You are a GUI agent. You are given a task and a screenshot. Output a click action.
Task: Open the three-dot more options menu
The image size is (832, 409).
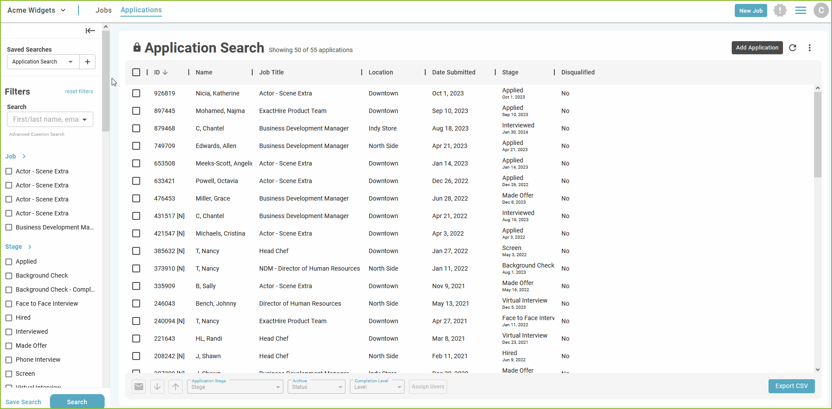[x=810, y=48]
